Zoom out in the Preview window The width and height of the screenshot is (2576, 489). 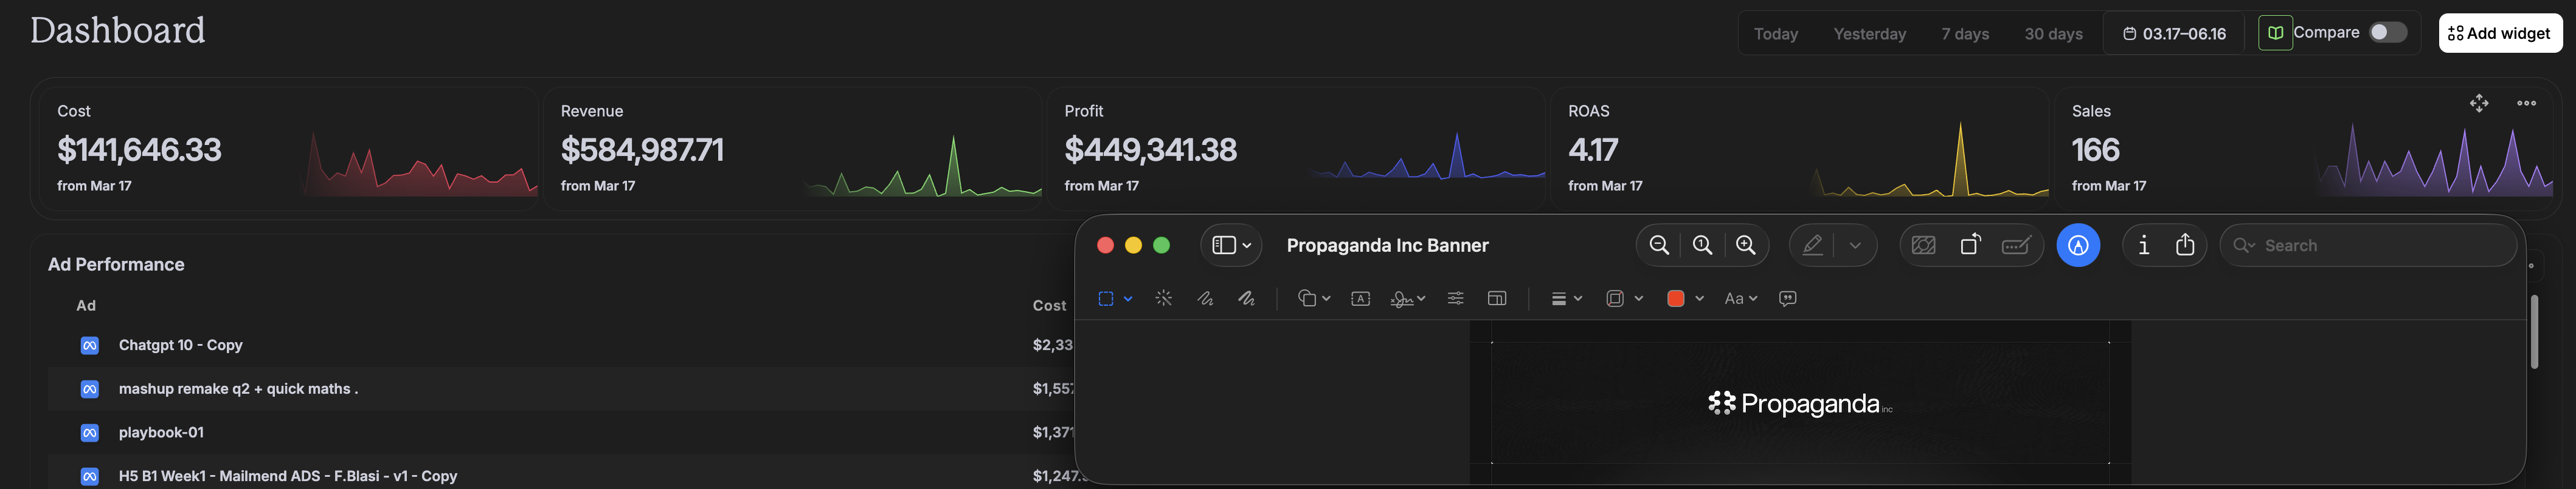coord(1659,246)
